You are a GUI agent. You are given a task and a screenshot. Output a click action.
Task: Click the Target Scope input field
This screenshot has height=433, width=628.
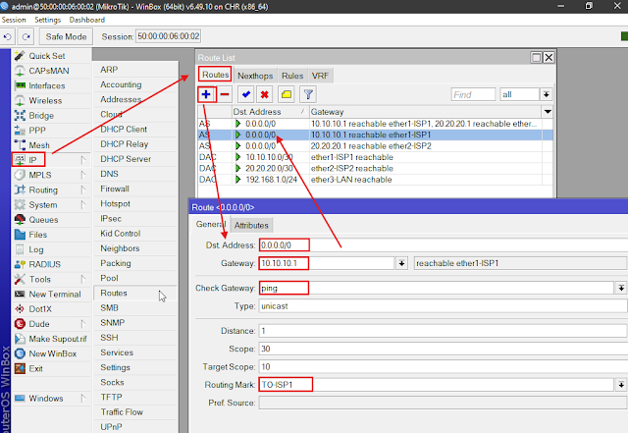[x=444, y=367]
